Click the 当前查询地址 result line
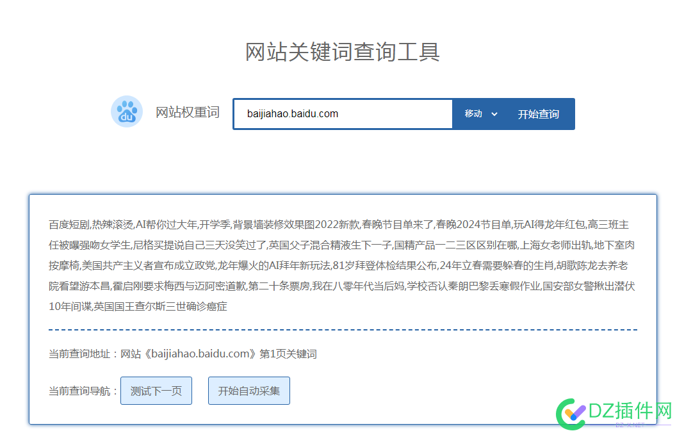The width and height of the screenshot is (684, 440). coord(183,354)
